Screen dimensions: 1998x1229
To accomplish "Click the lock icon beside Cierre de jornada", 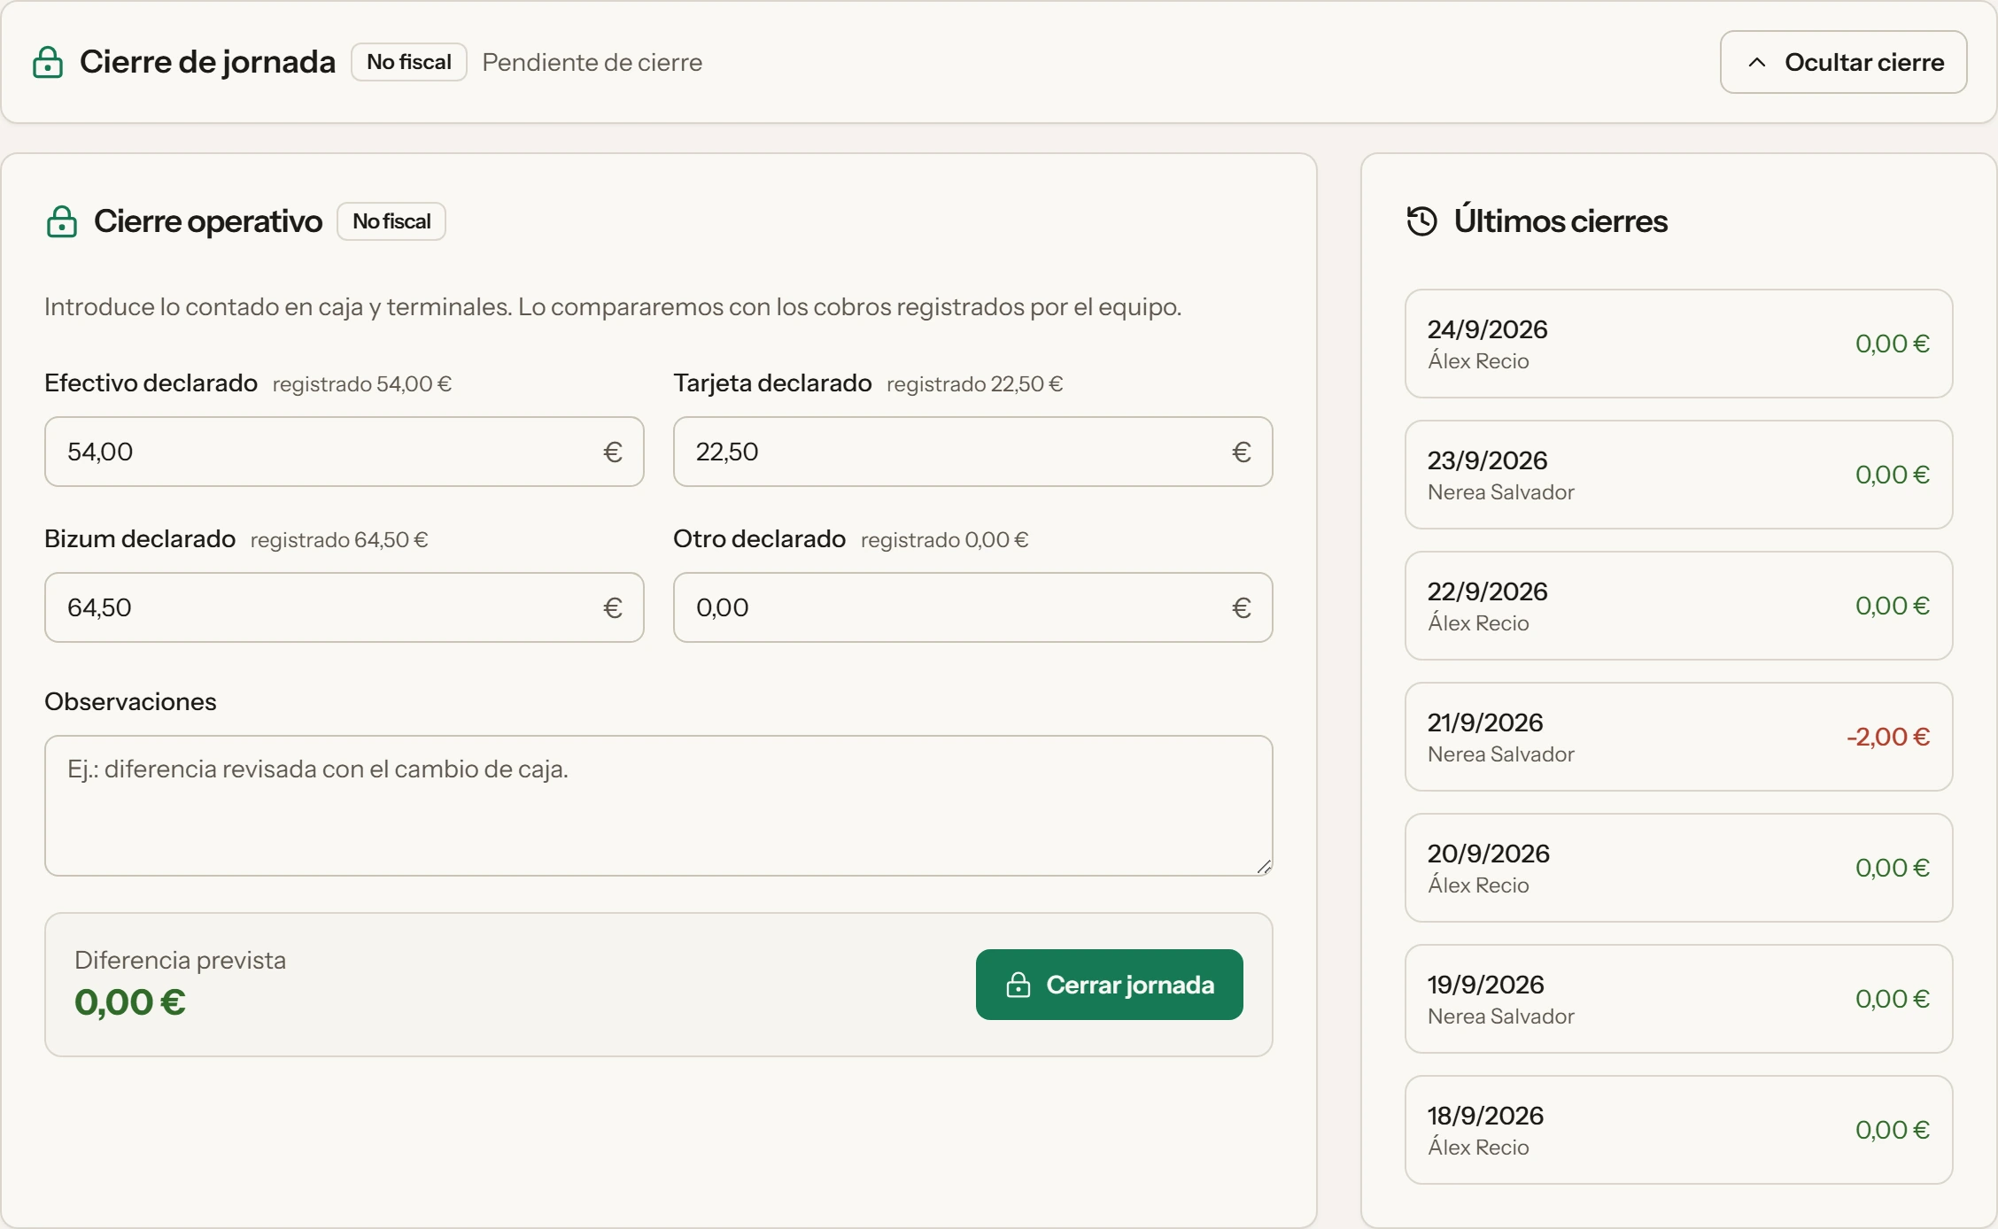I will pyautogui.click(x=48, y=63).
